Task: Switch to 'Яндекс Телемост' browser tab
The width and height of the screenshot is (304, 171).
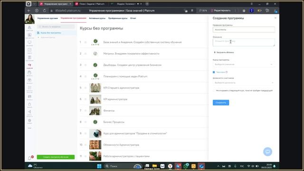Action: coord(126,4)
